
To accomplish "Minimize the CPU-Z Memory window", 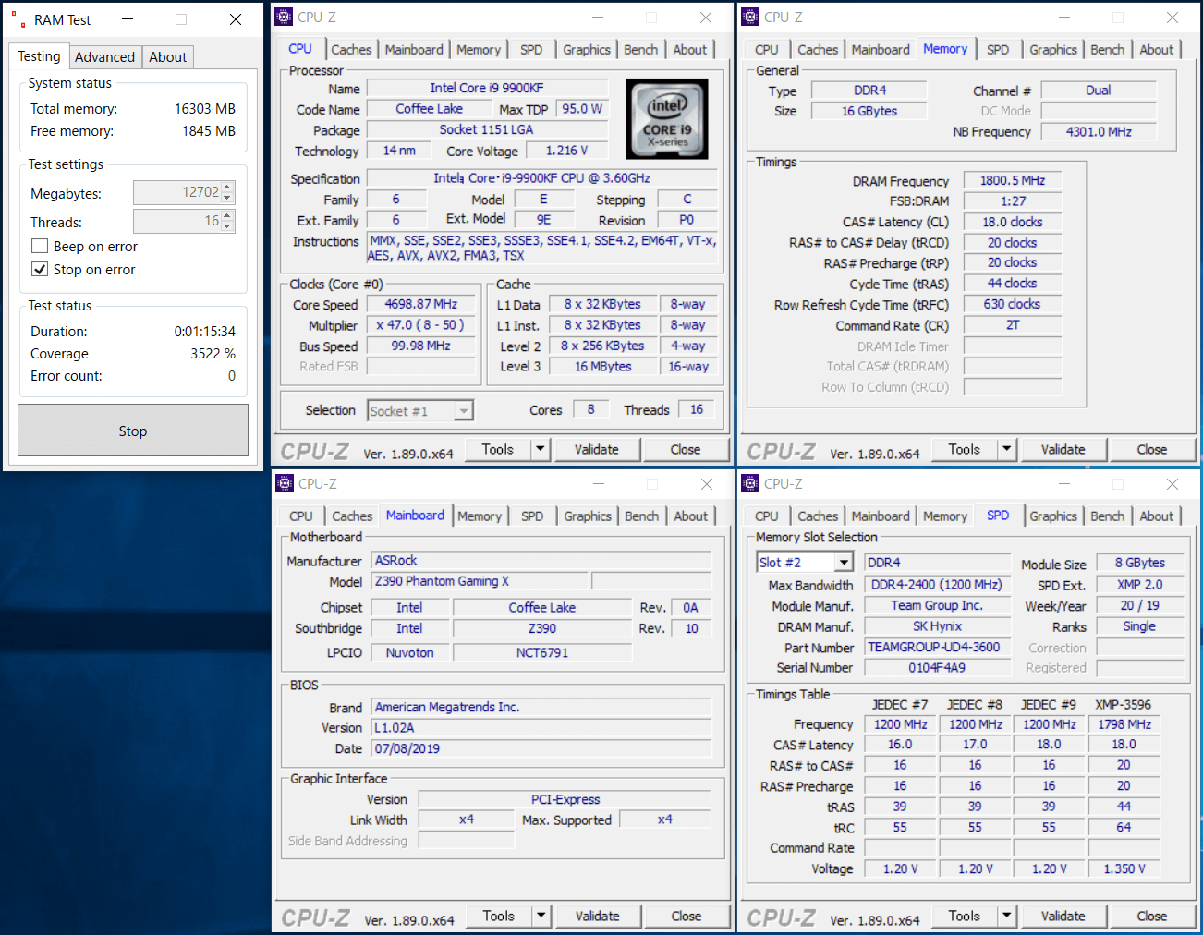I will pos(1064,18).
